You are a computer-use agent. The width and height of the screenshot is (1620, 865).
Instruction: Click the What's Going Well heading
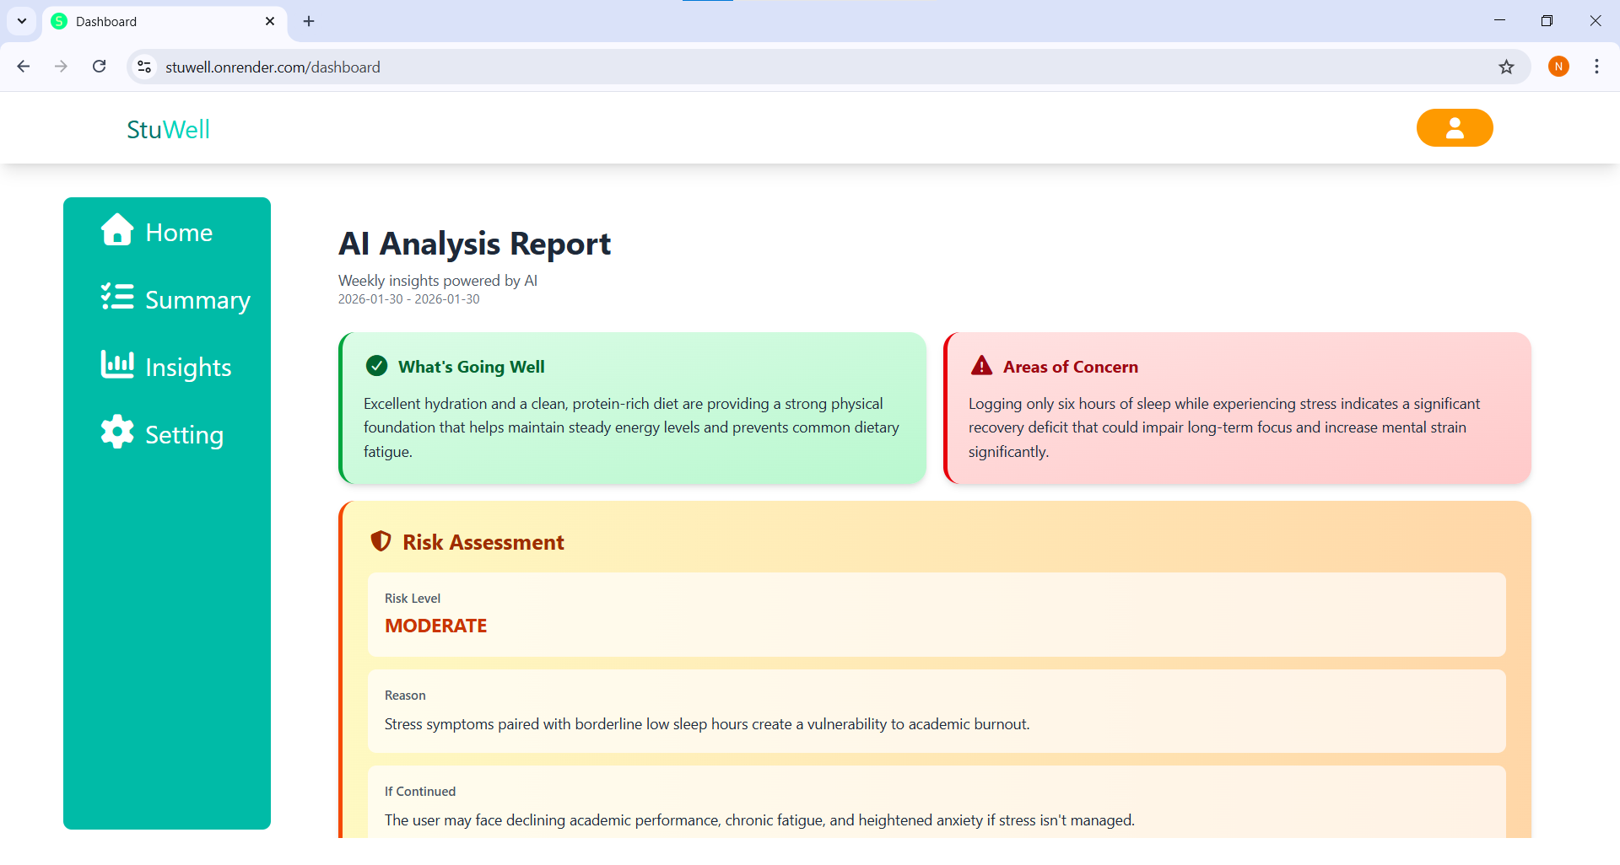[472, 367]
